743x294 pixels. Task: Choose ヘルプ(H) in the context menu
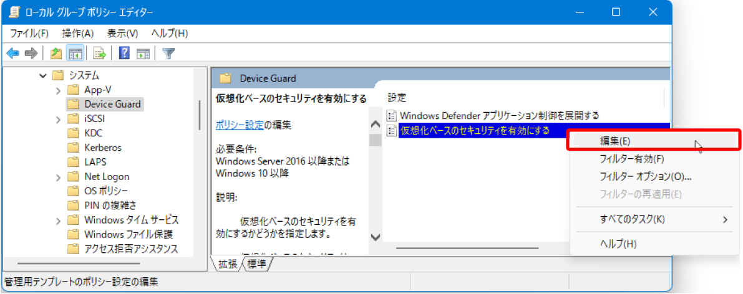(x=654, y=245)
